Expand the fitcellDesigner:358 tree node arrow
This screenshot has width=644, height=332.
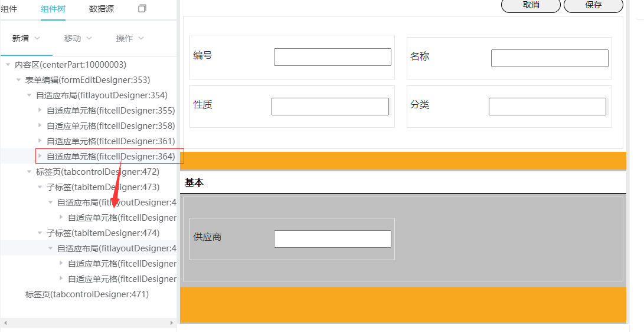point(40,125)
